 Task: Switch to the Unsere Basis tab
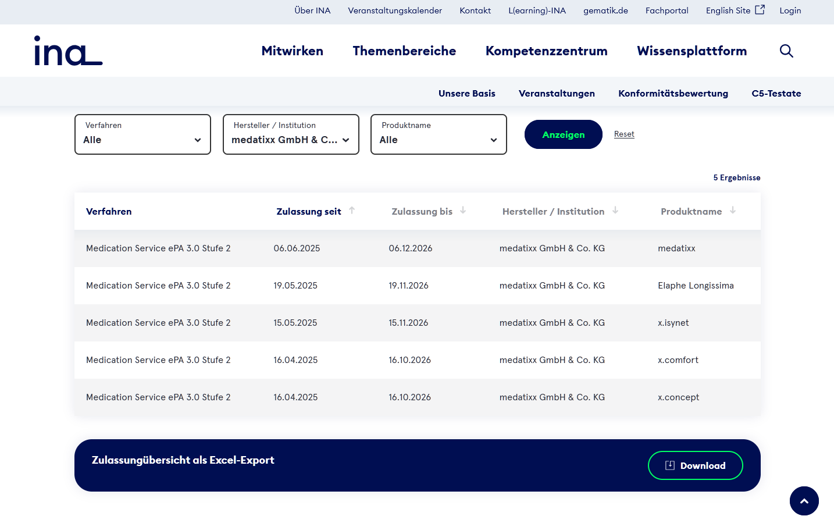tap(467, 93)
